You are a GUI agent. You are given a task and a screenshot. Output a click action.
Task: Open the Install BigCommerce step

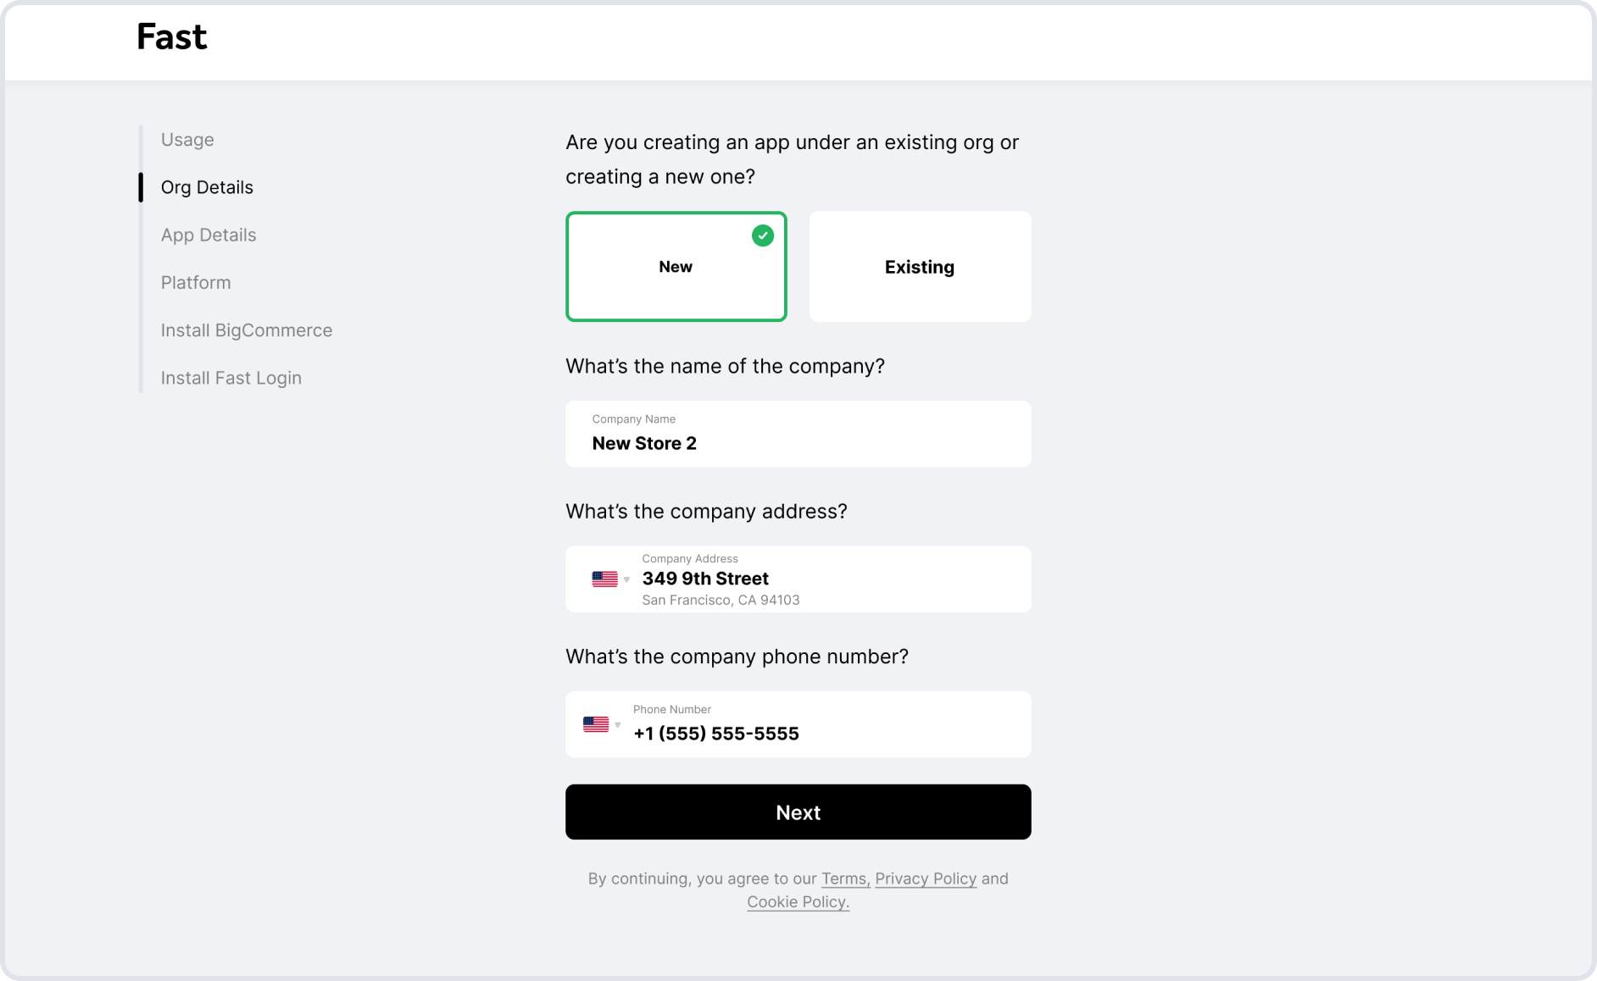(x=247, y=330)
